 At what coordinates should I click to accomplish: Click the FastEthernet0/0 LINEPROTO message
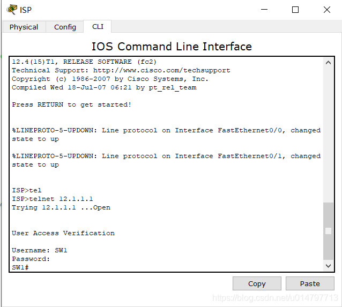coord(166,134)
